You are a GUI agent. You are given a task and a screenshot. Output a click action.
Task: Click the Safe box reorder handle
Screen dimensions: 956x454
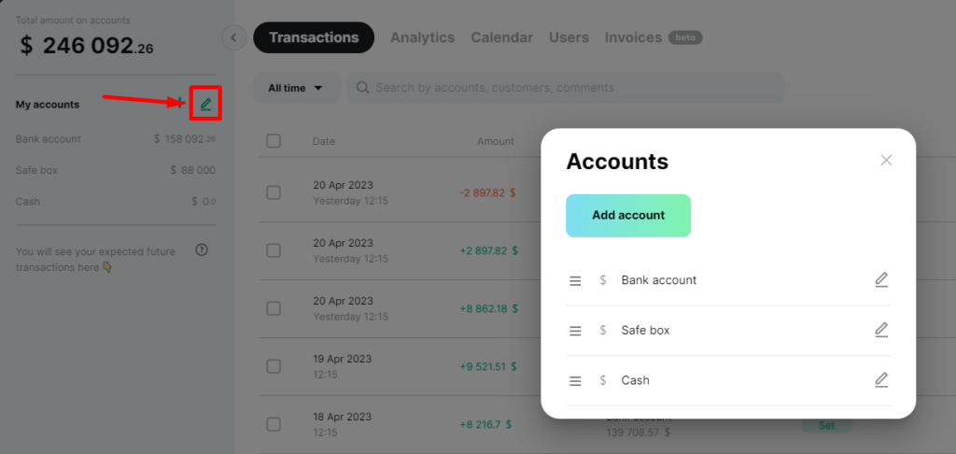(x=575, y=331)
